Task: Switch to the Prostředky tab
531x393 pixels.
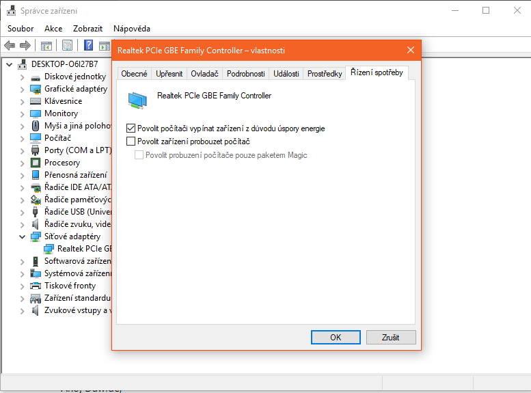Action: click(325, 74)
